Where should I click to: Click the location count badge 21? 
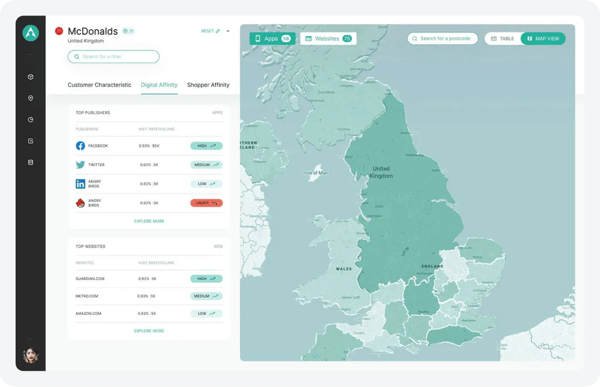[129, 31]
